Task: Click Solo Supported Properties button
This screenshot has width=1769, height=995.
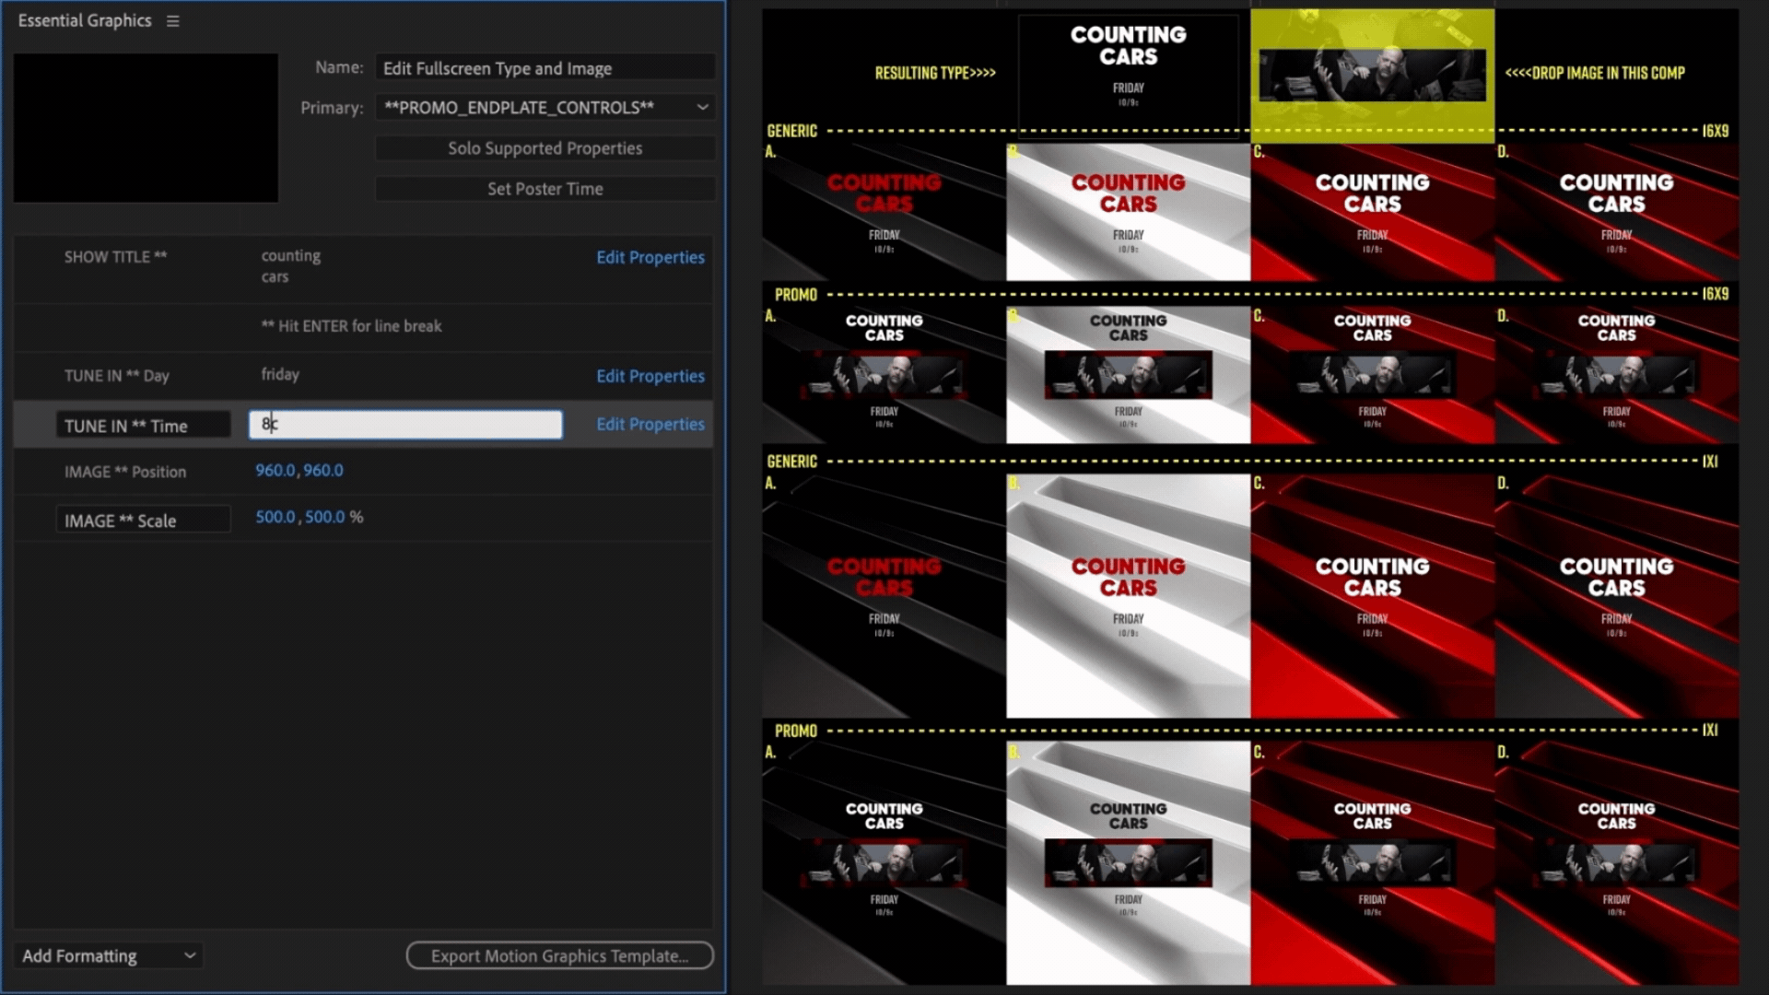Action: pos(545,148)
